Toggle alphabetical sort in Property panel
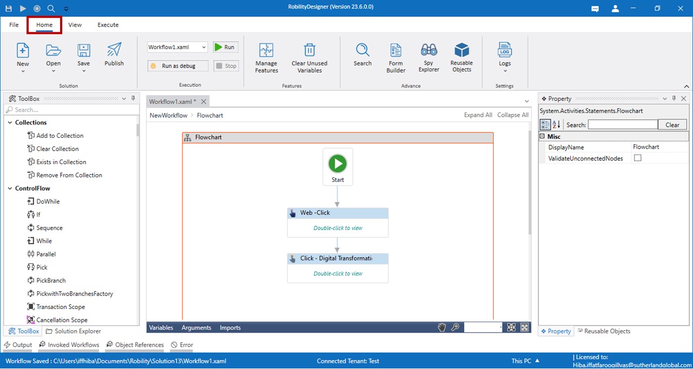Viewport: 693px width, 369px height. 557,125
